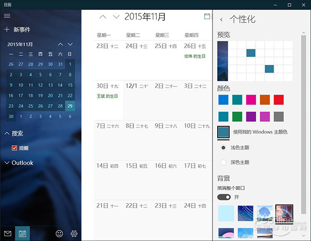
Task: Select day 11 in mini calendar
Action: point(31,85)
